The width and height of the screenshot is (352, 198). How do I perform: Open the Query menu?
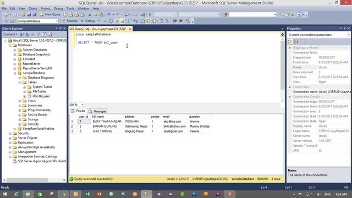coord(33,9)
